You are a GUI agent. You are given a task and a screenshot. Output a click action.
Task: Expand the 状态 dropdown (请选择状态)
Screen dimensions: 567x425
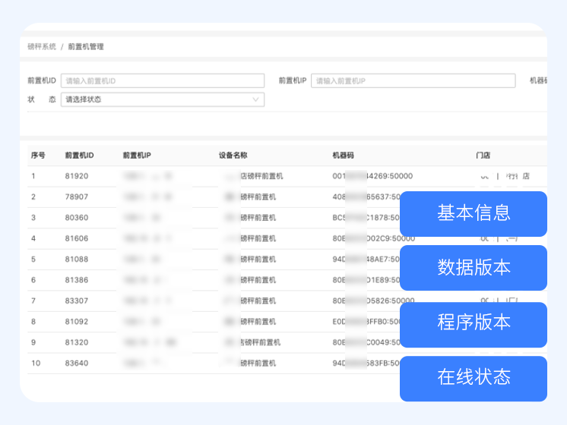(163, 99)
